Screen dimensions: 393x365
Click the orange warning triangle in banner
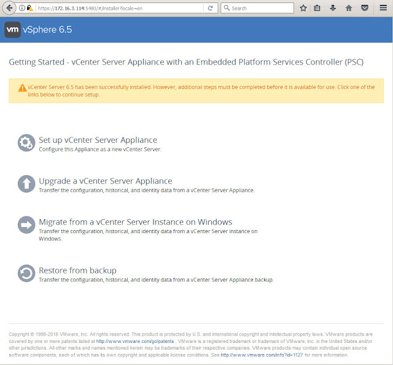22,88
